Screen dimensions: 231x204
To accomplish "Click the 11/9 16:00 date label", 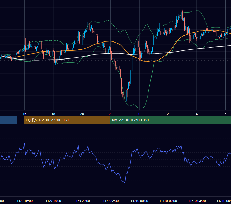I will [24, 201].
